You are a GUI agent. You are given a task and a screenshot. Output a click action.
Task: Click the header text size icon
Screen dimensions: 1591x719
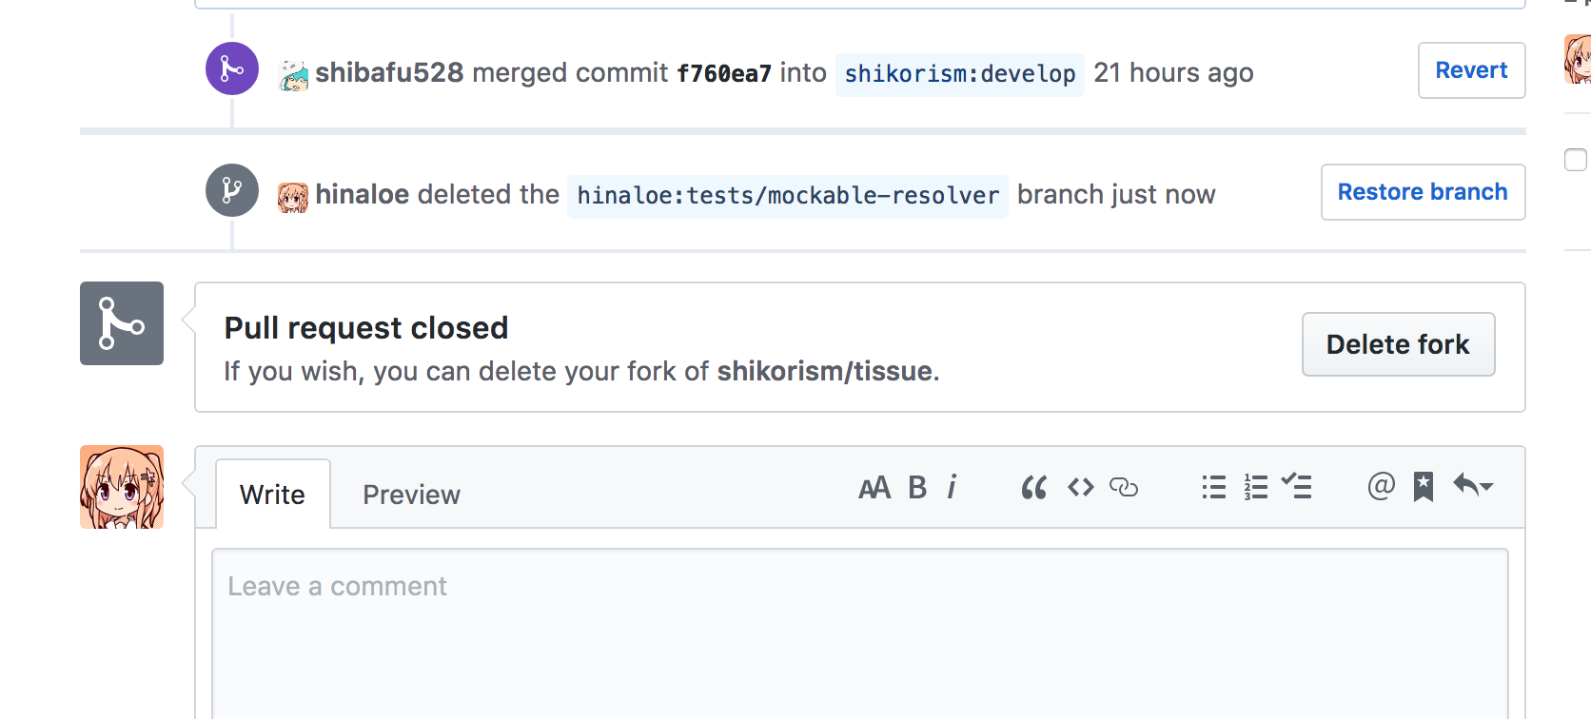pos(874,488)
